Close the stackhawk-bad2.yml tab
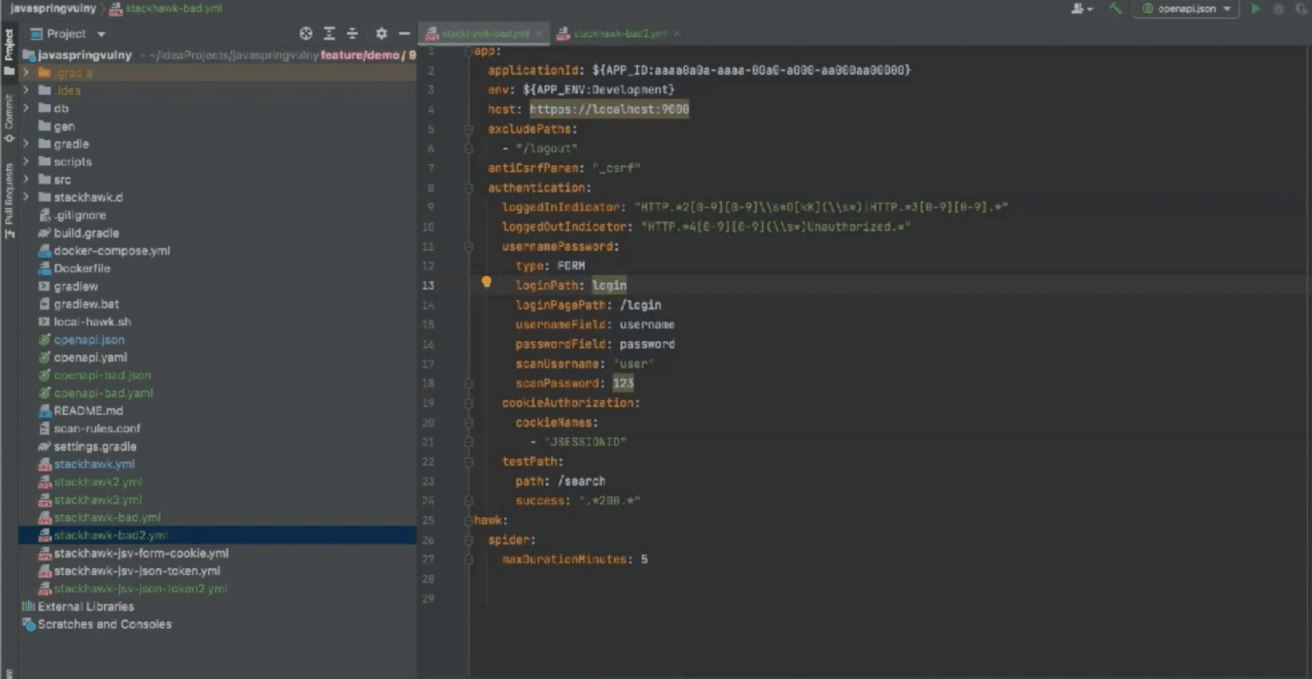 pyautogui.click(x=676, y=34)
